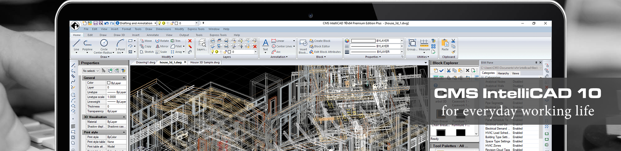621x151 pixels.
Task: Open the Group utility
Action: pos(412,45)
